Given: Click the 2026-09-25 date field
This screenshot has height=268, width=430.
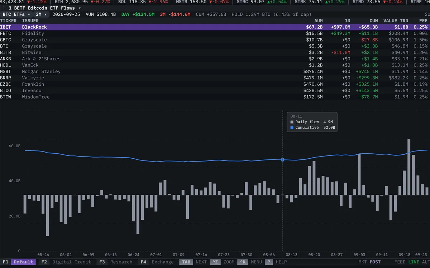Looking at the screenshot, I should (66, 14).
